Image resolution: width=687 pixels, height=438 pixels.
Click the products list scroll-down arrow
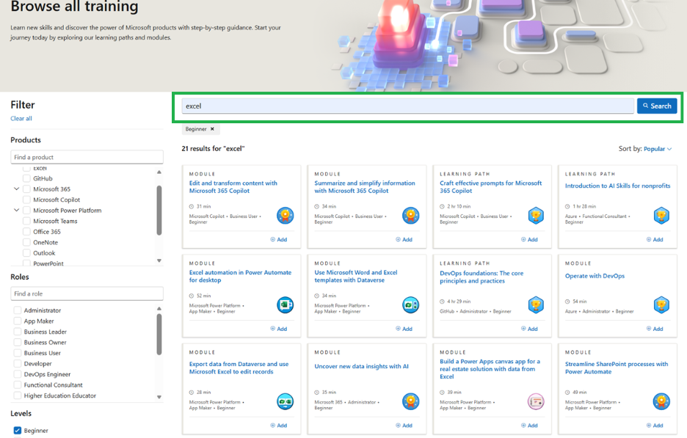(x=159, y=260)
